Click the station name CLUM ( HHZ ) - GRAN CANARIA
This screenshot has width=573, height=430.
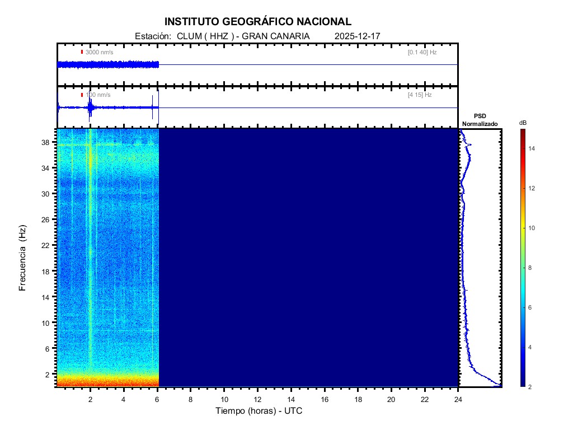click(x=243, y=36)
